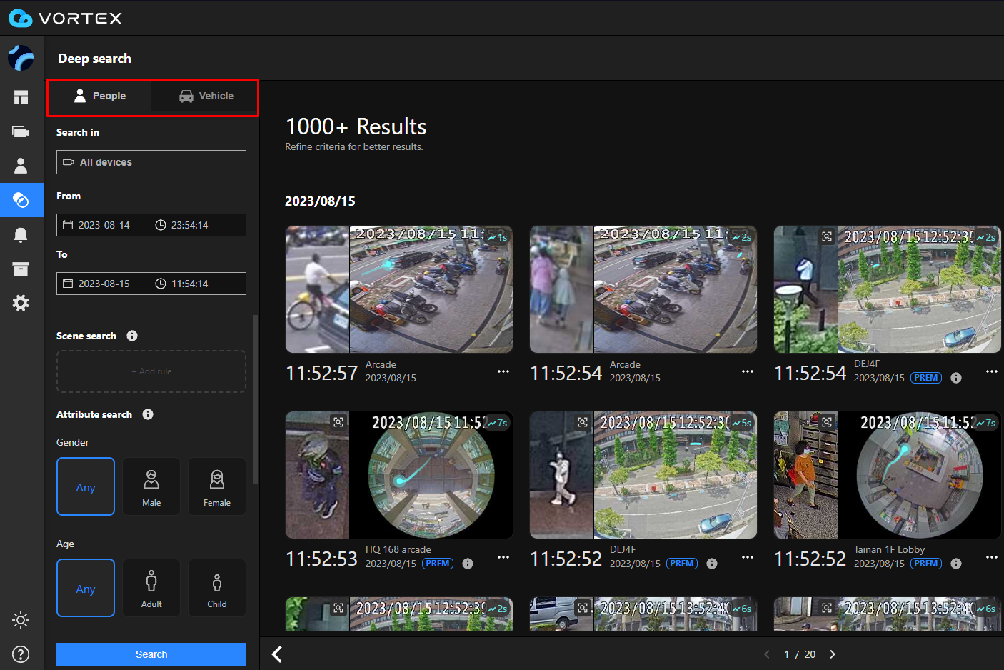This screenshot has width=1004, height=670.
Task: Toggle the brightness theme icon
Action: pos(21,620)
